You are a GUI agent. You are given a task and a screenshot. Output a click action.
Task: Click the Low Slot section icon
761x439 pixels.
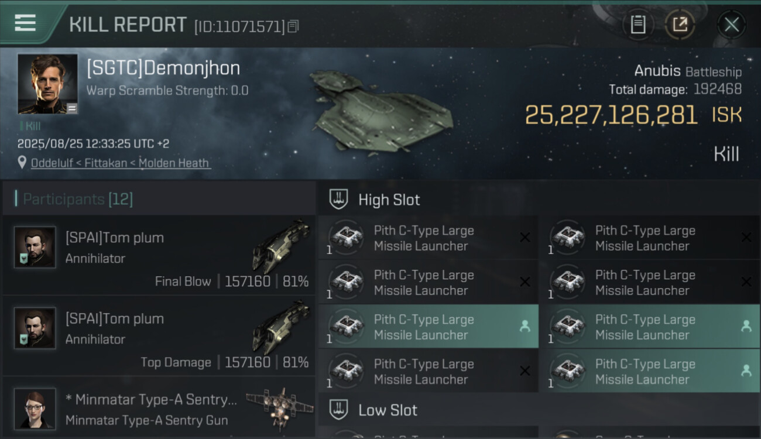[338, 410]
